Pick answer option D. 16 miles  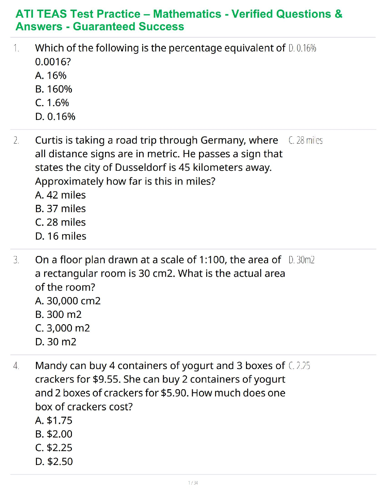61,236
